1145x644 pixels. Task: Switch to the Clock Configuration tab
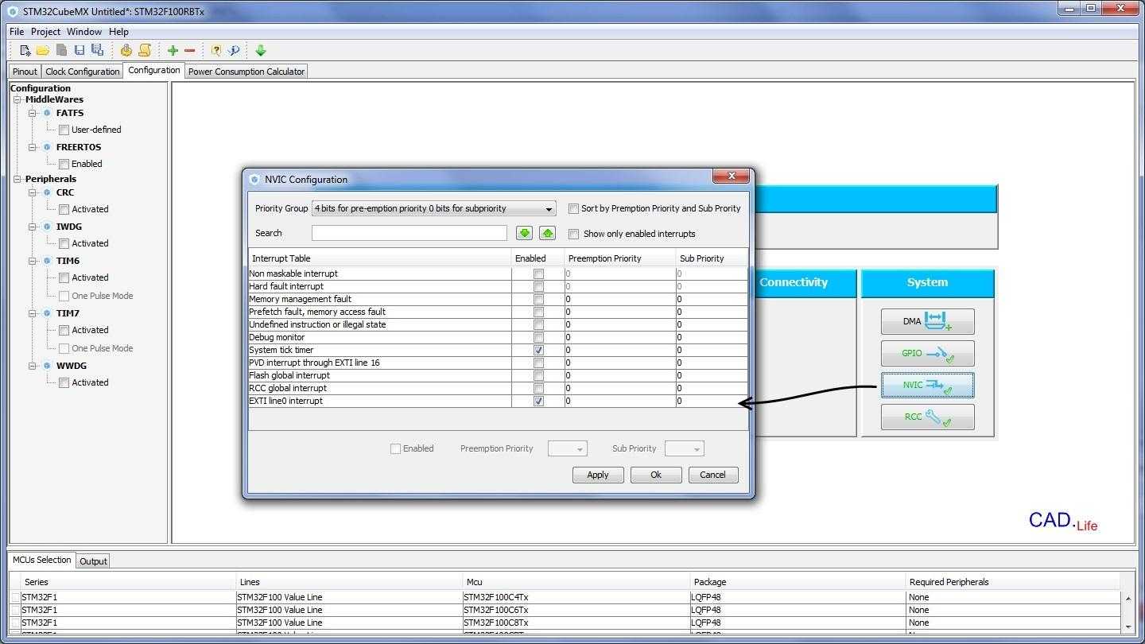(82, 72)
